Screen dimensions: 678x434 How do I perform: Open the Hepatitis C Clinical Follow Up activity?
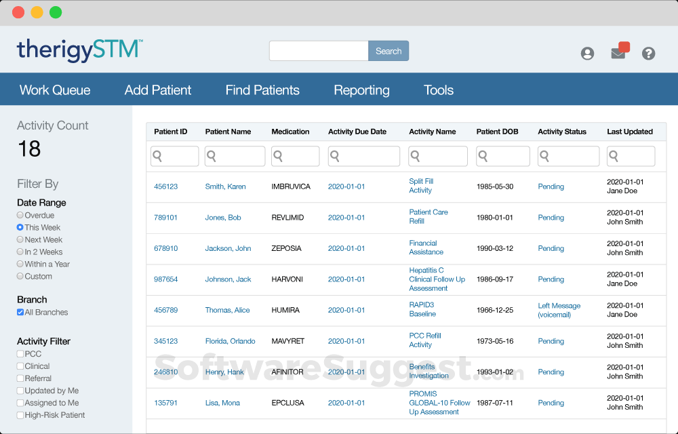coord(437,279)
